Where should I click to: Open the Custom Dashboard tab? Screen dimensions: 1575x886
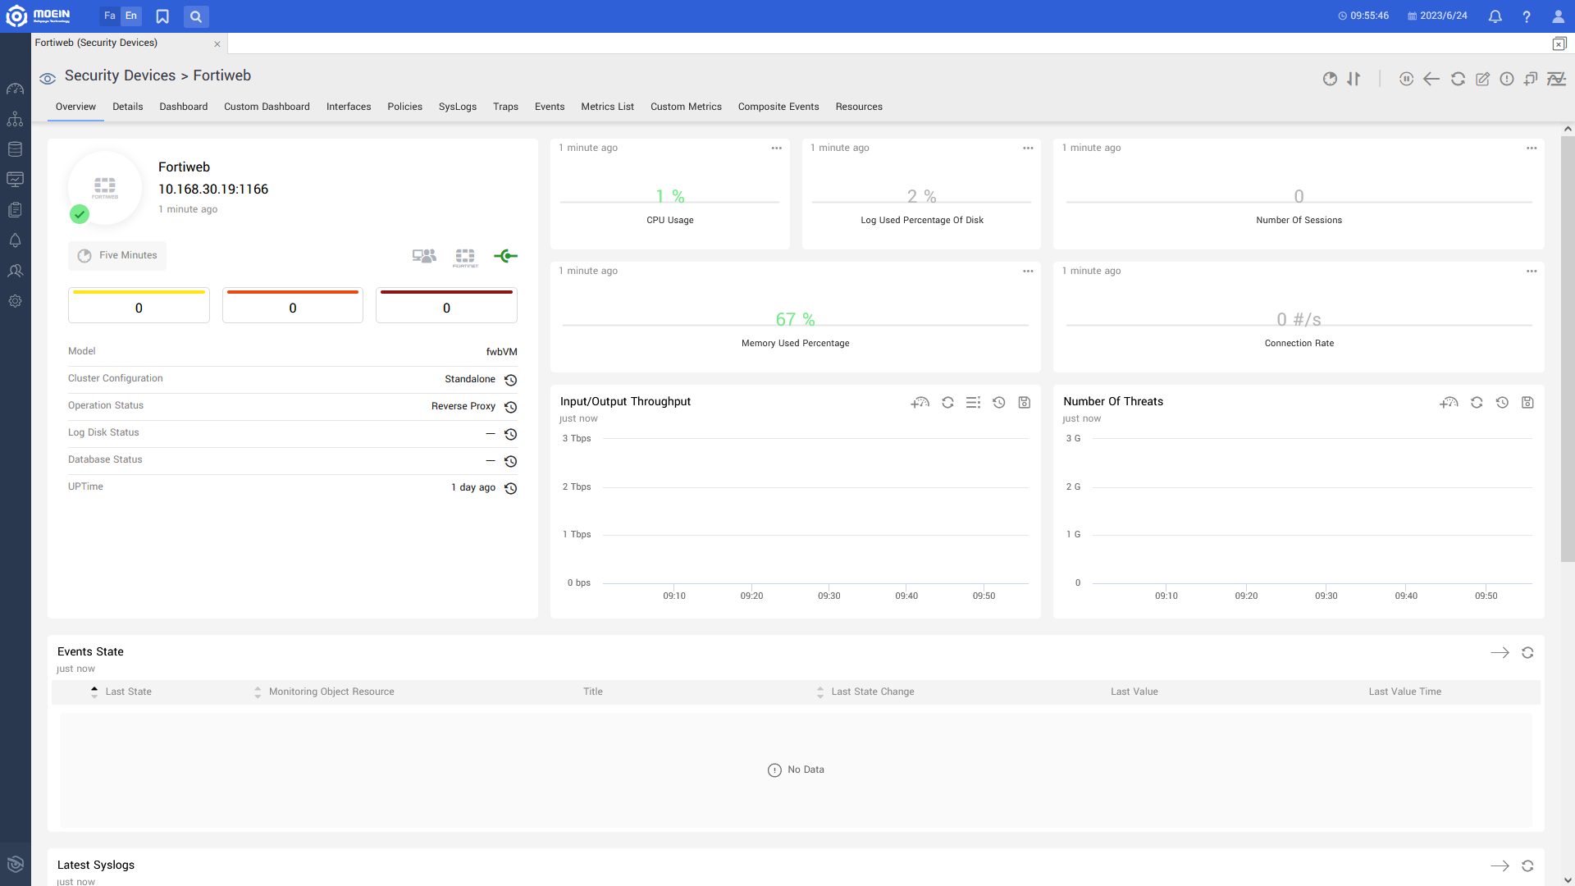pyautogui.click(x=267, y=107)
